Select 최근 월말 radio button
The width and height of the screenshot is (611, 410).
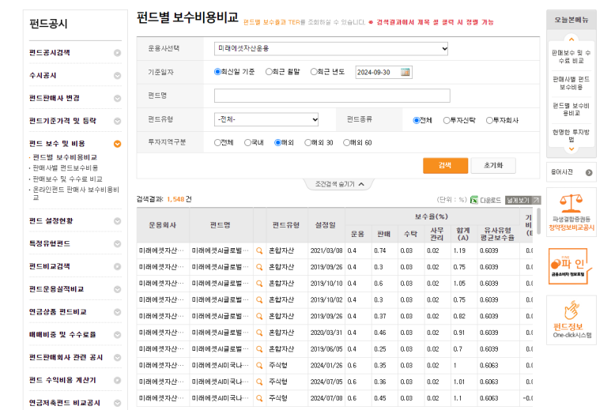click(x=269, y=72)
